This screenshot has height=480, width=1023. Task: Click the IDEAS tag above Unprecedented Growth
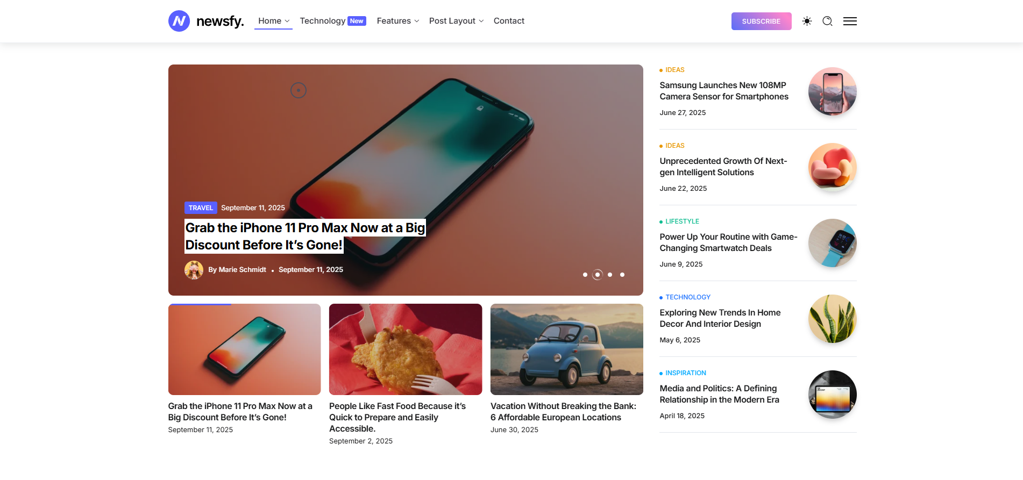(674, 146)
